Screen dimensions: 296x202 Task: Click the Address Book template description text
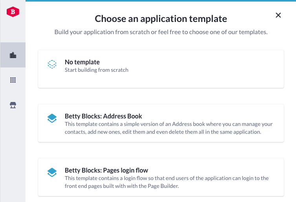pyautogui.click(x=168, y=128)
